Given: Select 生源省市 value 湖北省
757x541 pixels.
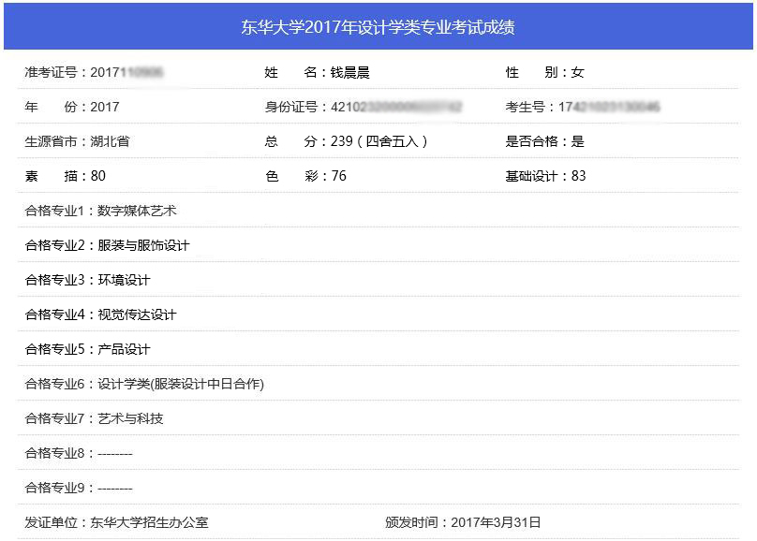Looking at the screenshot, I should tap(110, 141).
